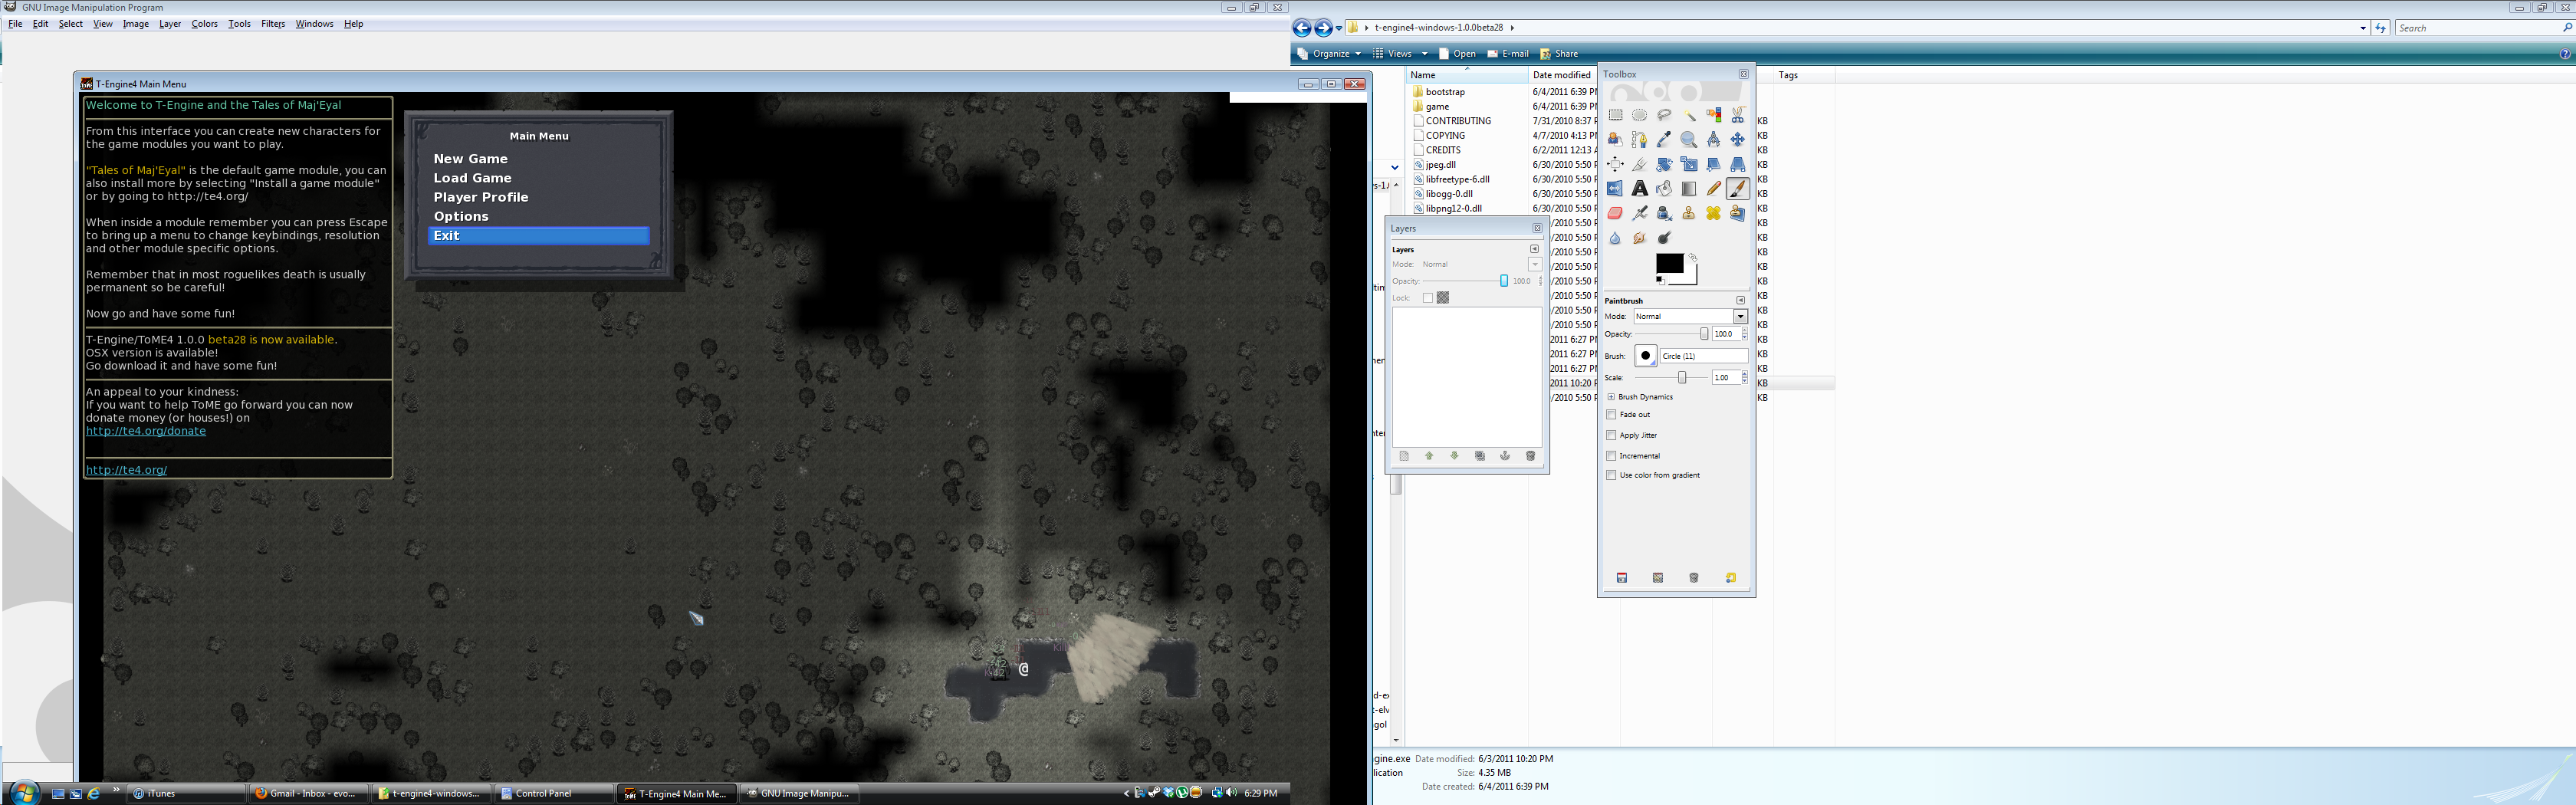This screenshot has height=805, width=2576.
Task: Select the Paths tool
Action: (x=1640, y=140)
